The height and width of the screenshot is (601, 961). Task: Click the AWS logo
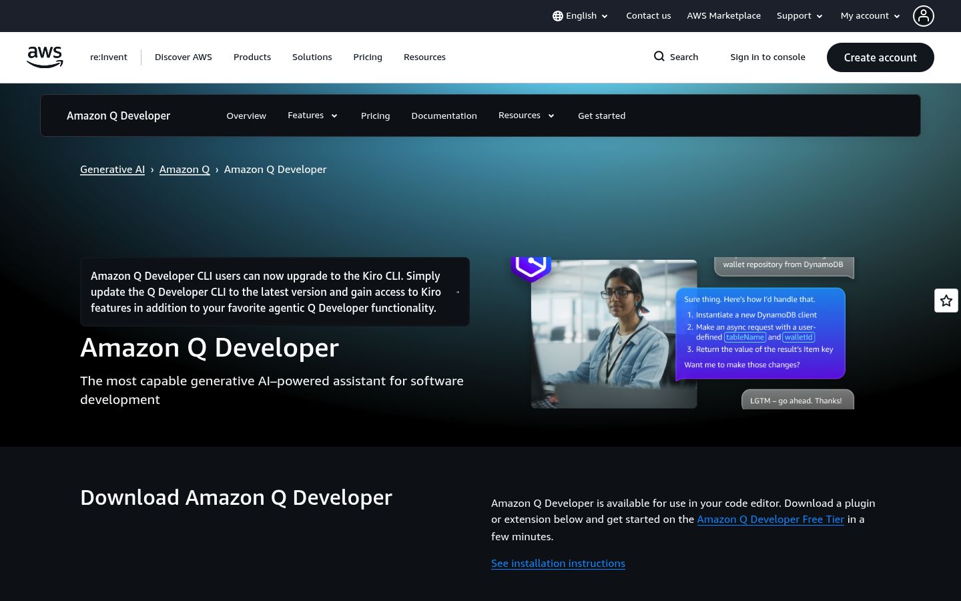[45, 57]
